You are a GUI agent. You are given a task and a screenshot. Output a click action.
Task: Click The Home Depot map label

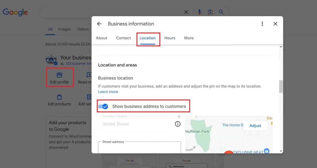[233, 125]
